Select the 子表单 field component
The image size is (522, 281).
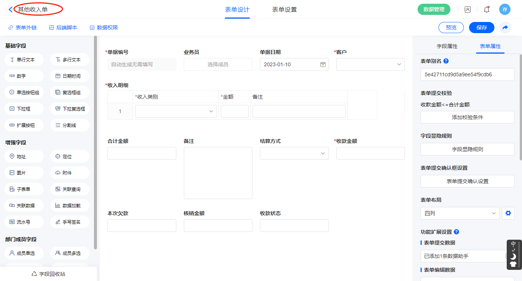(x=24, y=189)
